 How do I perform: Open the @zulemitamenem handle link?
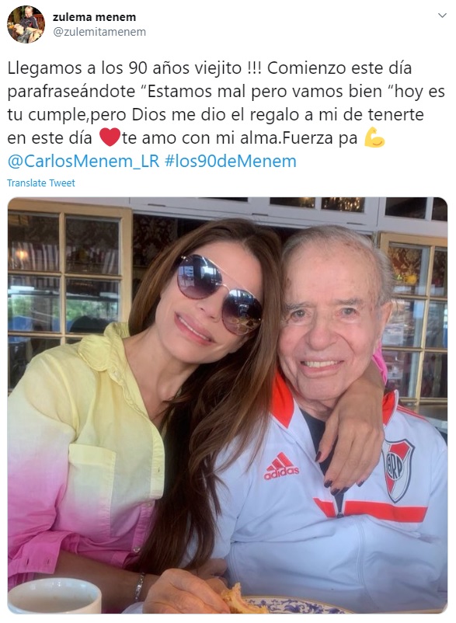99,32
